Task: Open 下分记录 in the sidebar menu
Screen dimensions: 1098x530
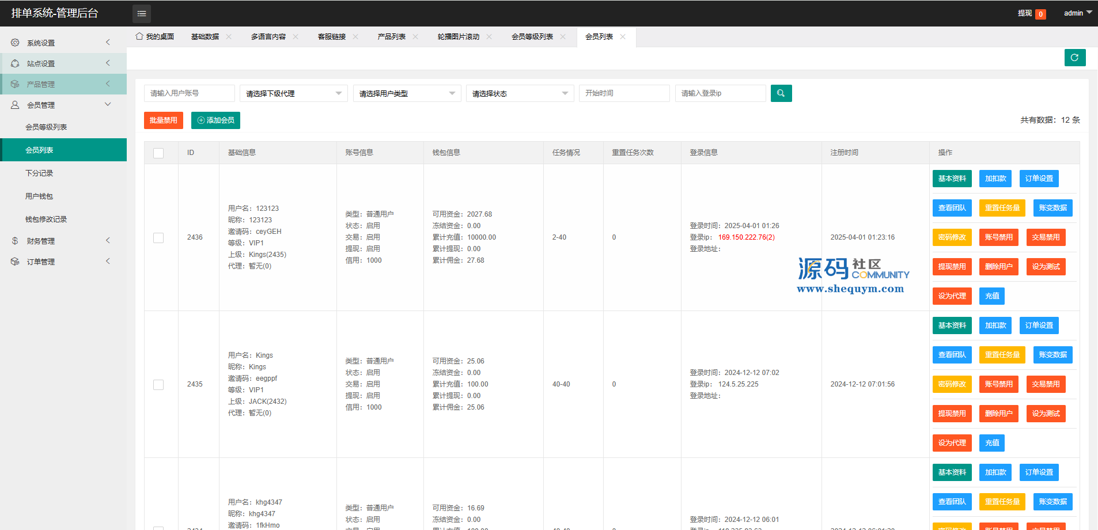Action: (39, 173)
